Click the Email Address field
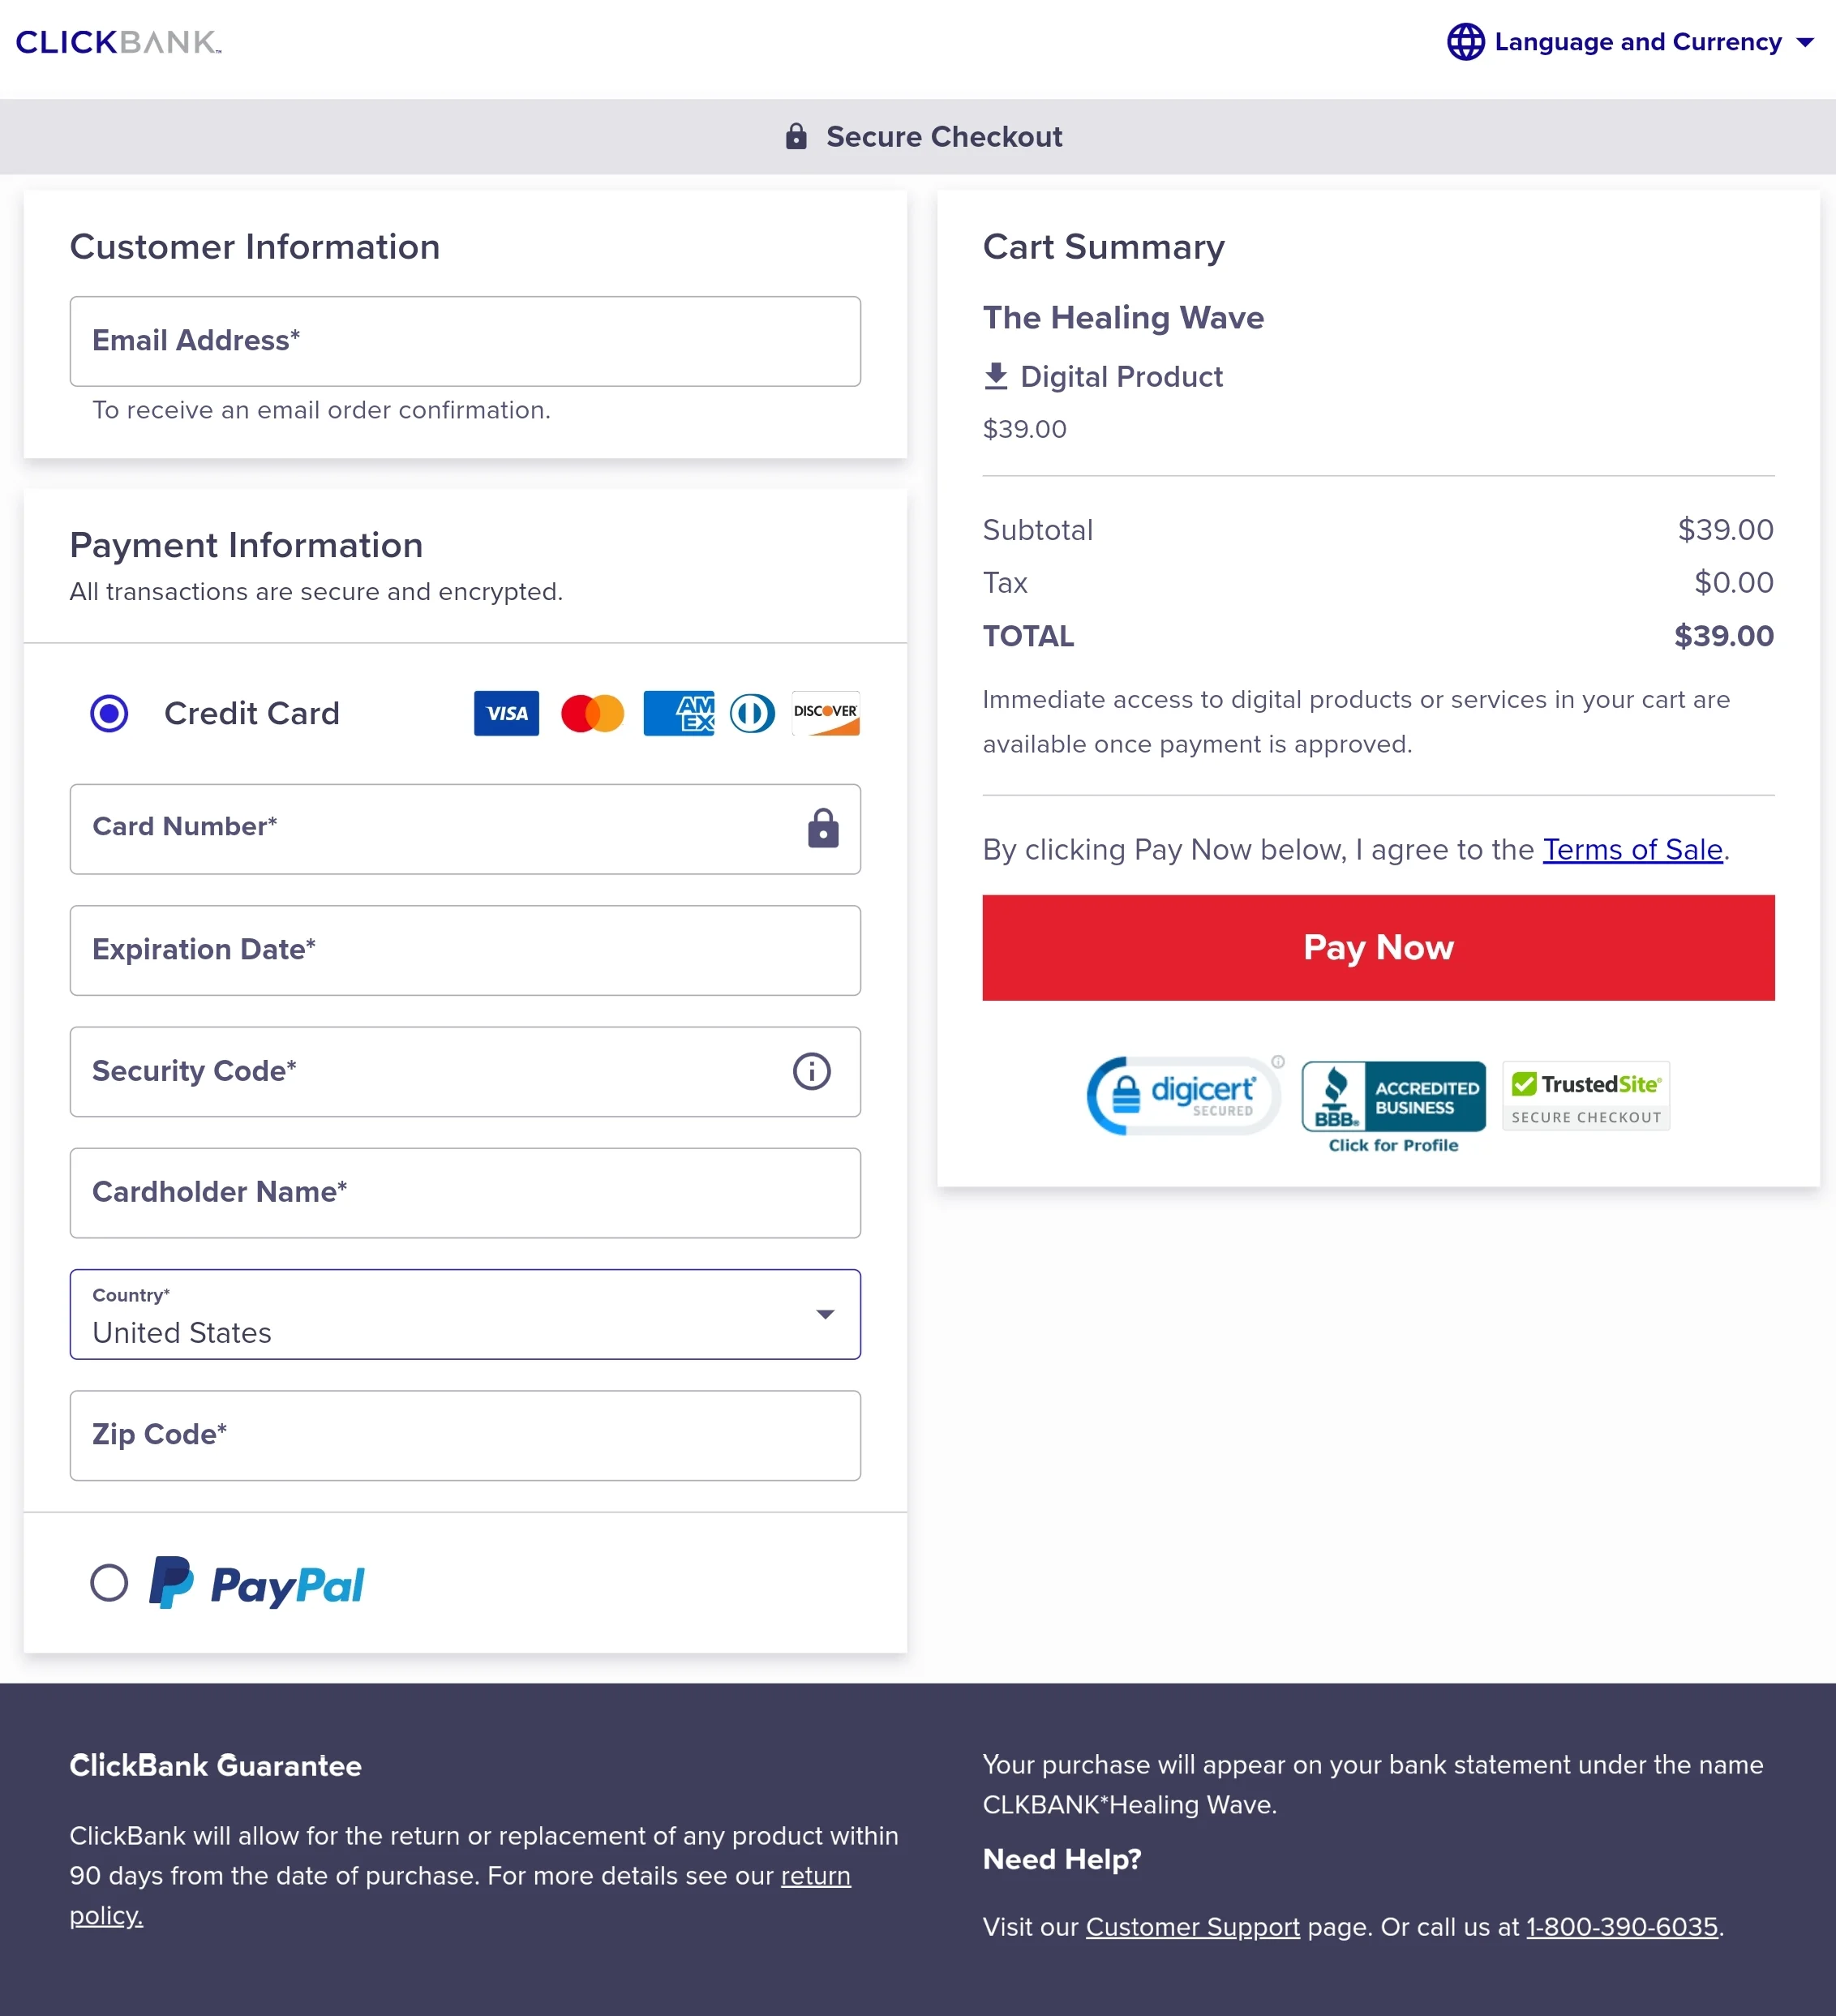 pyautogui.click(x=465, y=341)
